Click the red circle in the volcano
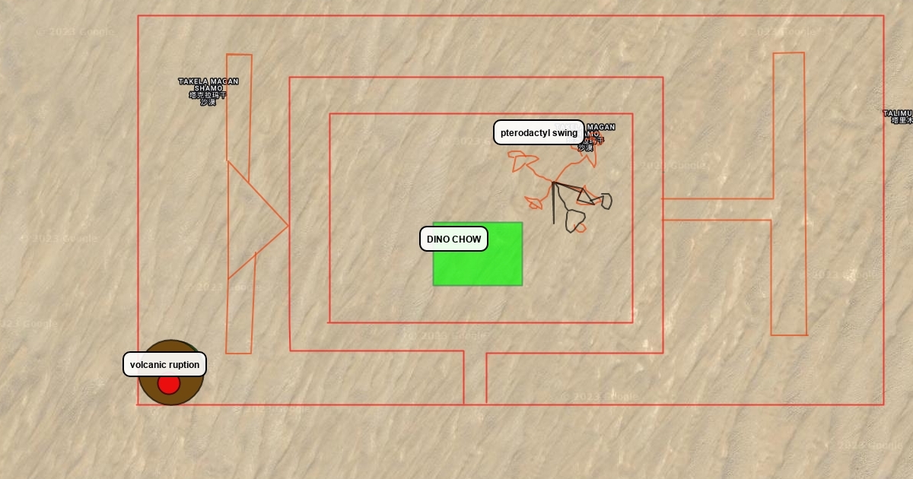913x479 pixels. tap(169, 384)
